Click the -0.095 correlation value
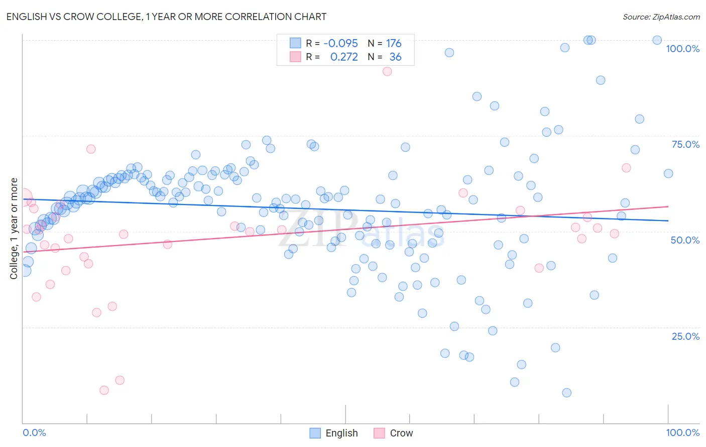Image resolution: width=706 pixels, height=447 pixels. tap(340, 43)
